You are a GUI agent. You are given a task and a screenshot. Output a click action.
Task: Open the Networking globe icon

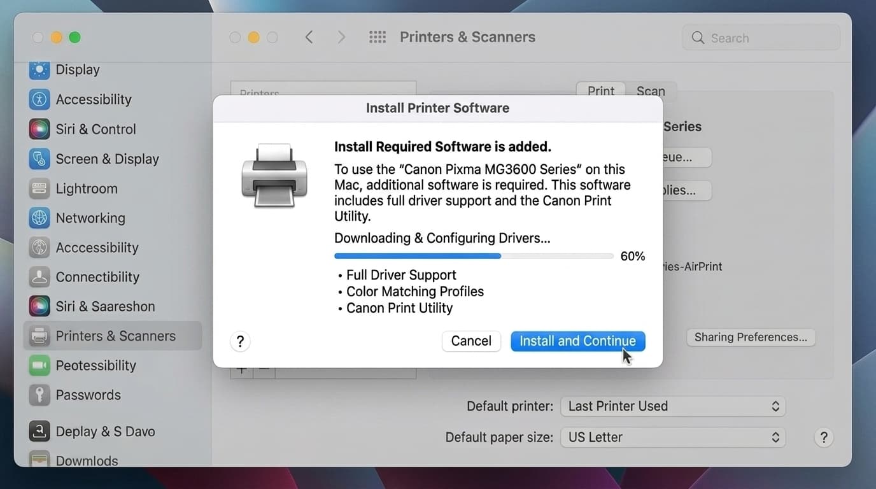(39, 218)
